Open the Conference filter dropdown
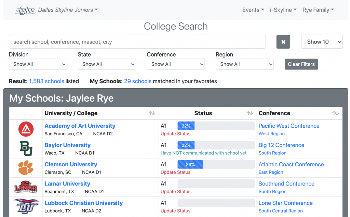 coord(176,64)
